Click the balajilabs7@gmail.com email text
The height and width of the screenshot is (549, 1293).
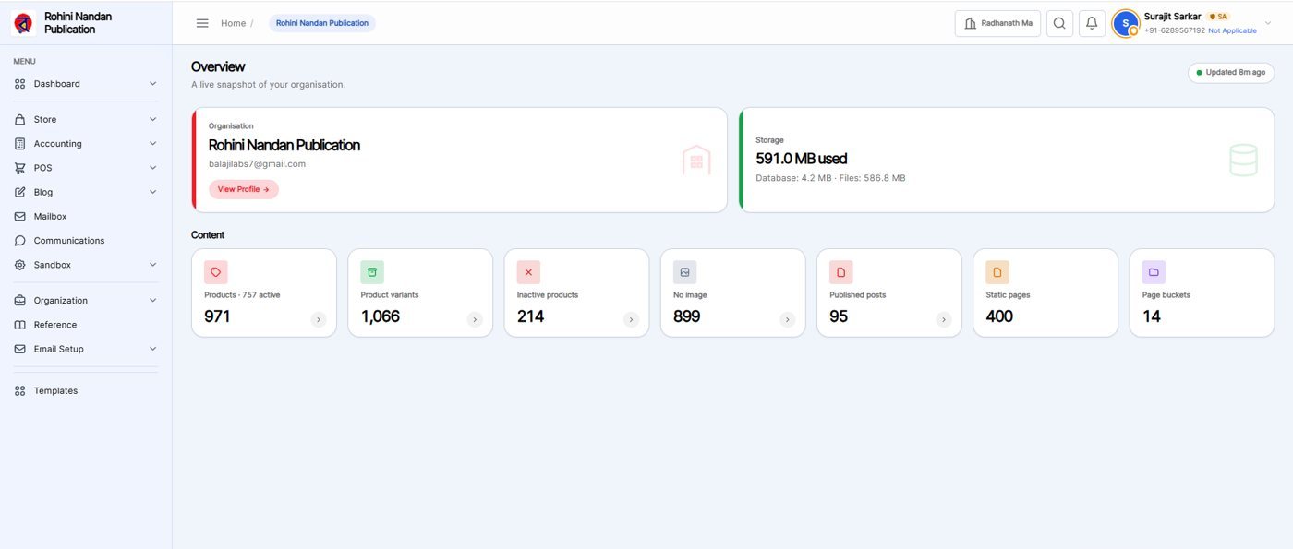click(x=257, y=164)
